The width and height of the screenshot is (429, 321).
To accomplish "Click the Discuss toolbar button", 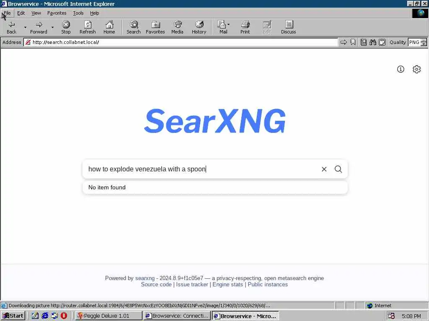I will click(288, 27).
